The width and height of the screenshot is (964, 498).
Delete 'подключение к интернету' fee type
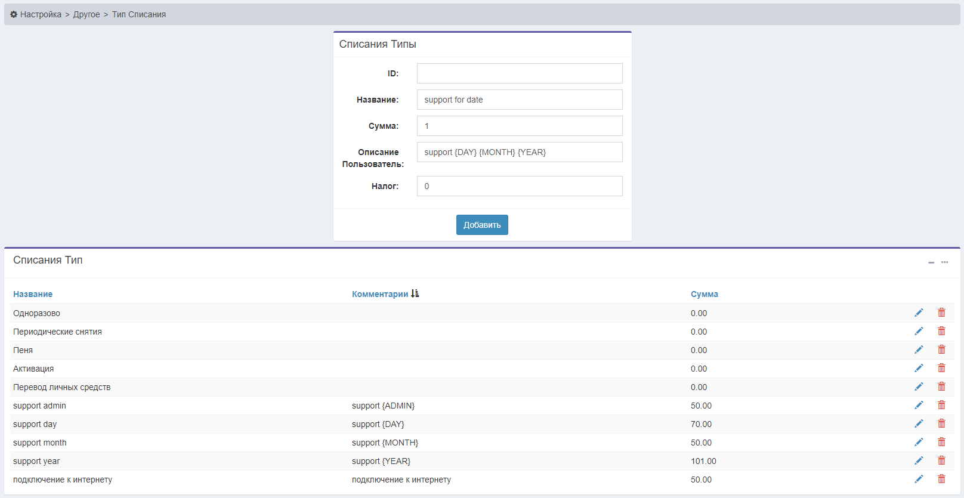click(941, 479)
